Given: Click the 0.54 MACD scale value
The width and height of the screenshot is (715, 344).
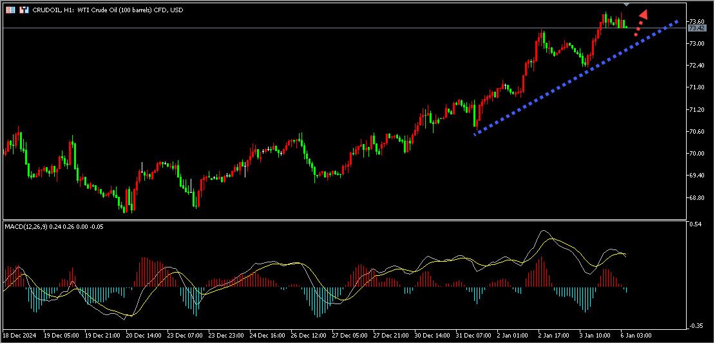Looking at the screenshot, I should pos(695,224).
